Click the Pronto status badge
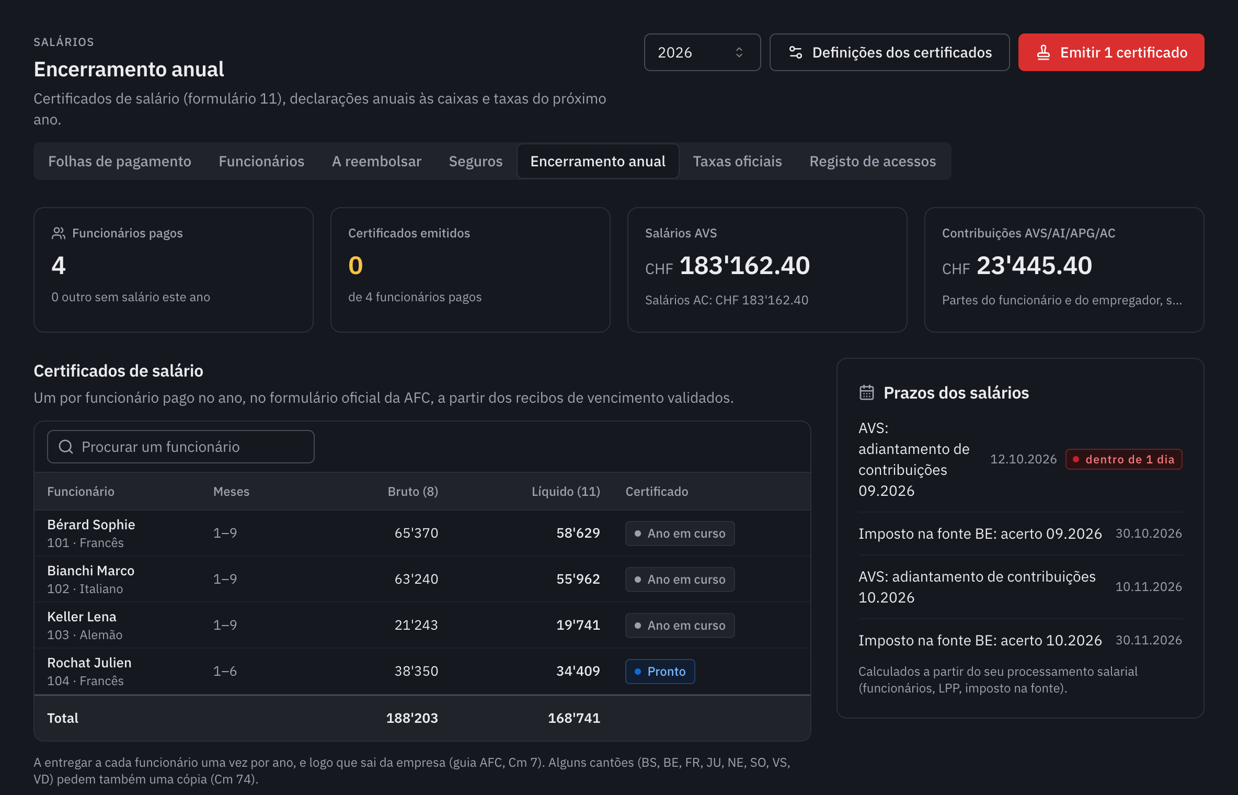 660,671
